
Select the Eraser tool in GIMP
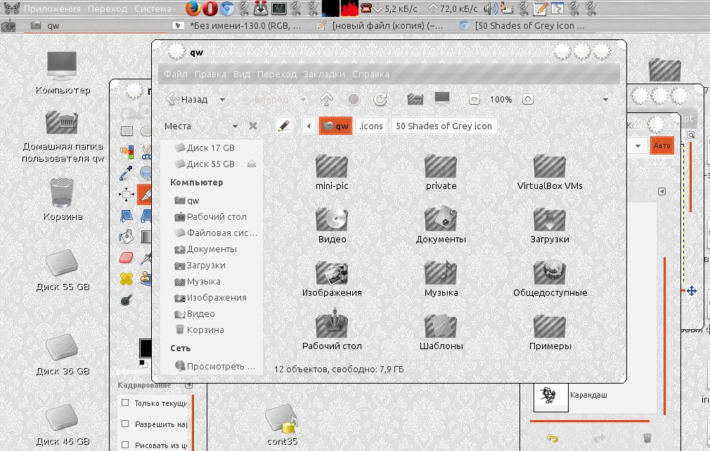tap(127, 257)
